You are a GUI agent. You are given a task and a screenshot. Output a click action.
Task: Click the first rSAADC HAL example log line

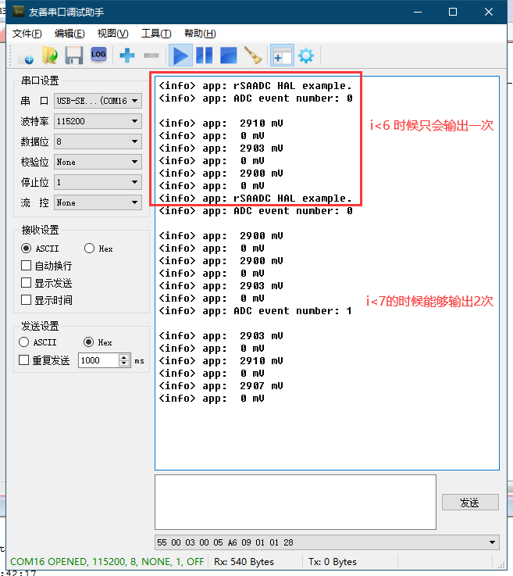coord(255,86)
